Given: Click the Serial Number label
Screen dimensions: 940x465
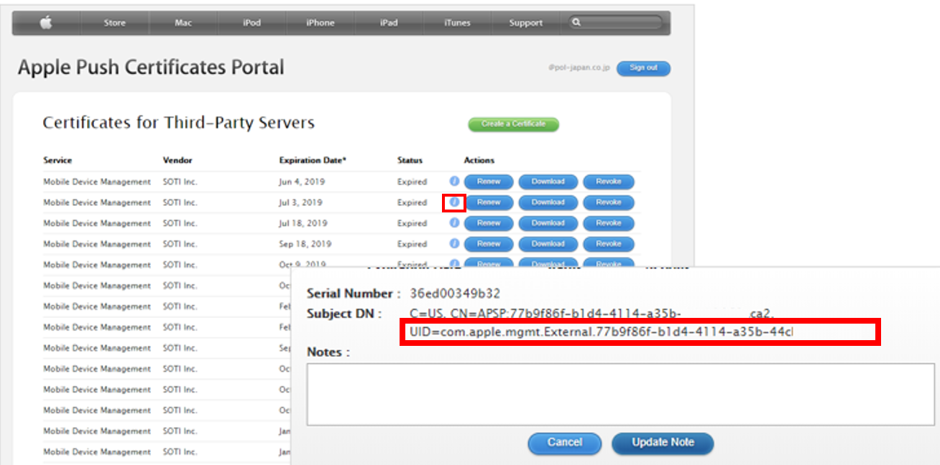Looking at the screenshot, I should pyautogui.click(x=354, y=293).
